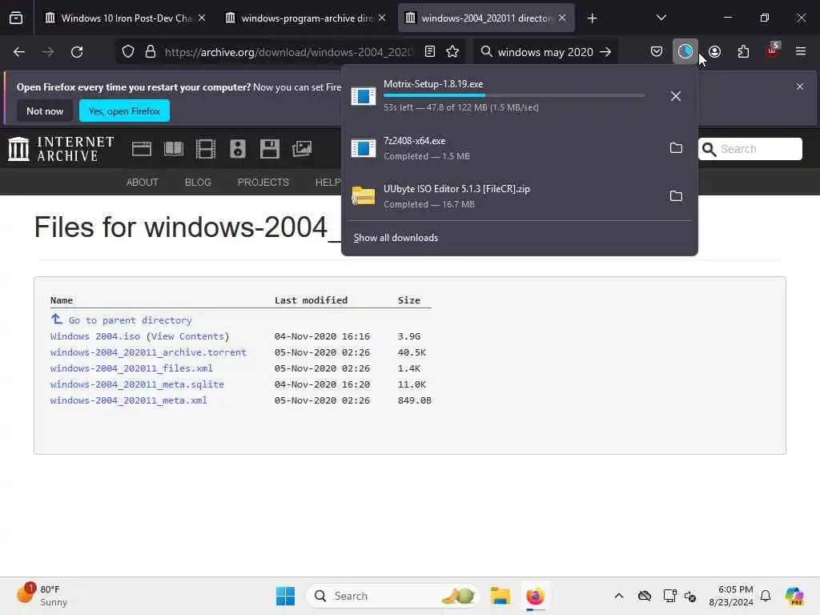Open windows-2004_202011_meta.sqlite link
The width and height of the screenshot is (820, 615).
tap(137, 384)
